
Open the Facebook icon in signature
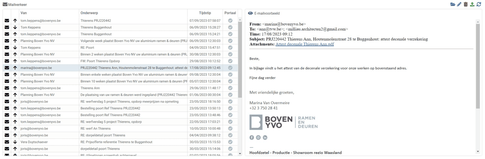coord(252,138)
